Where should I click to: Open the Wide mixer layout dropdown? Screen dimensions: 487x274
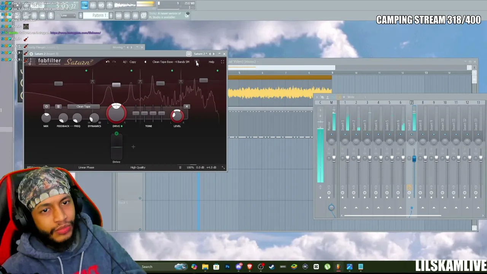(350, 97)
